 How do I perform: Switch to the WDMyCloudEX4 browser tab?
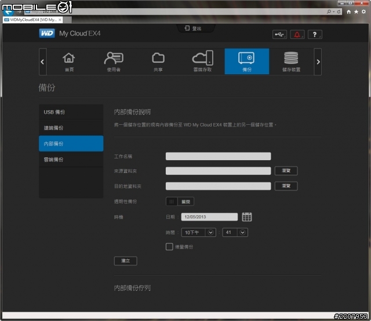[33, 20]
